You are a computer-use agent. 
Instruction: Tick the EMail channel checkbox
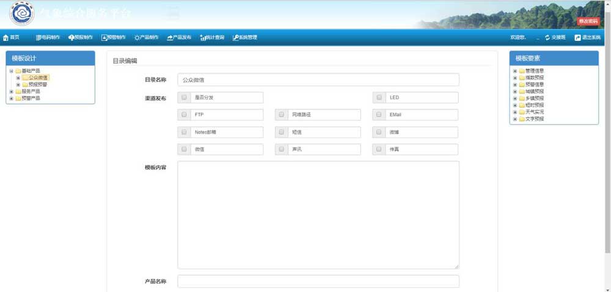tap(379, 115)
